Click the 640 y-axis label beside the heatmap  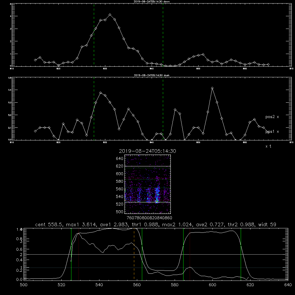pyautogui.click(x=119, y=159)
